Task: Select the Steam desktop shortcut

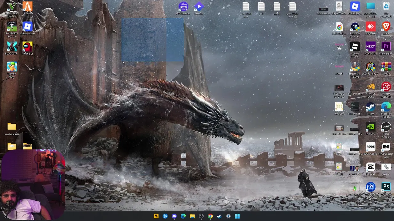Action: (x=371, y=108)
